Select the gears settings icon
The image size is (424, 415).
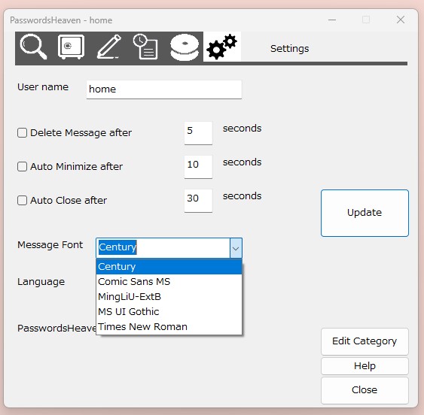click(221, 47)
